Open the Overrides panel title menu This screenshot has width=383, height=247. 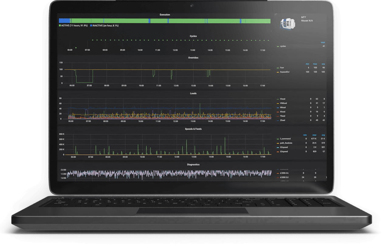pos(193,58)
